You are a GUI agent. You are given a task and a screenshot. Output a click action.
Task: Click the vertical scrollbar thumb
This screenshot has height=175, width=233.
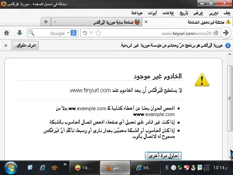click(x=230, y=98)
